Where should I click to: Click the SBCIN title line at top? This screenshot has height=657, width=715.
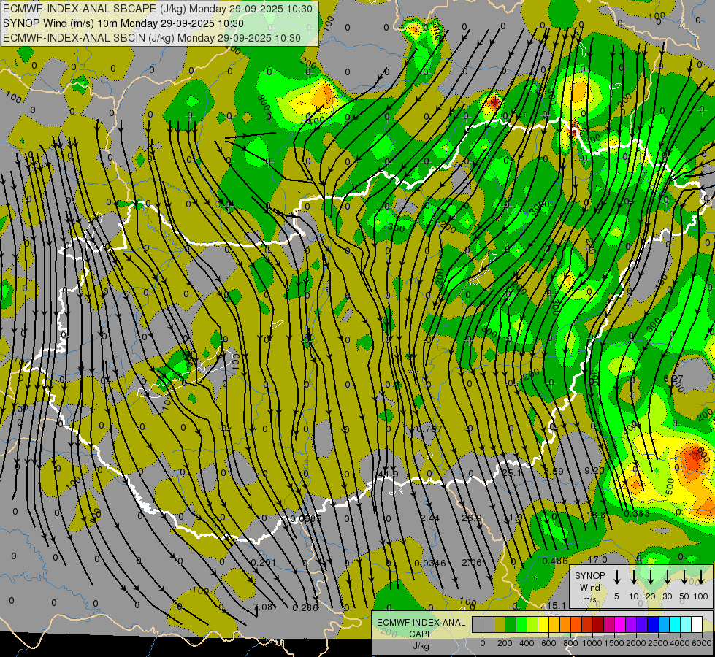152,38
